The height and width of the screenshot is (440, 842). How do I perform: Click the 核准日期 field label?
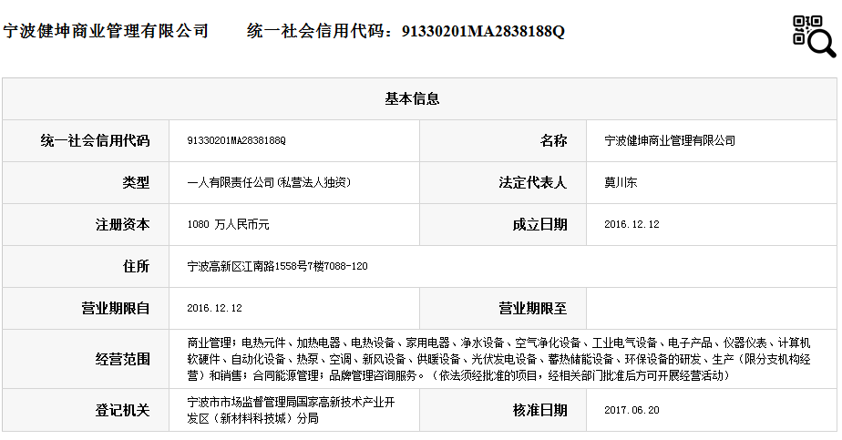[x=539, y=411]
